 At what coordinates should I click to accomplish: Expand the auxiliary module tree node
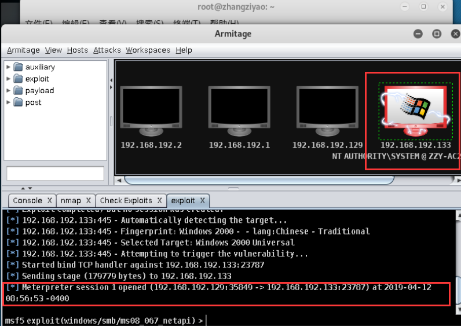(8, 67)
